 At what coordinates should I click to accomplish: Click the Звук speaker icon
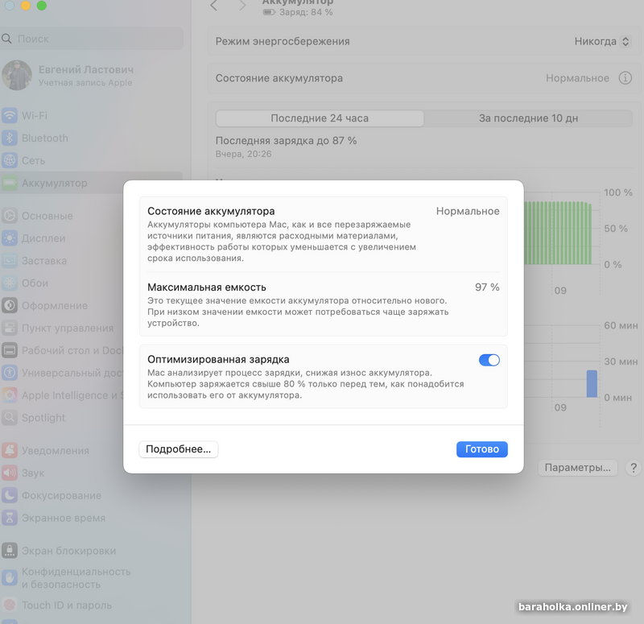10,473
